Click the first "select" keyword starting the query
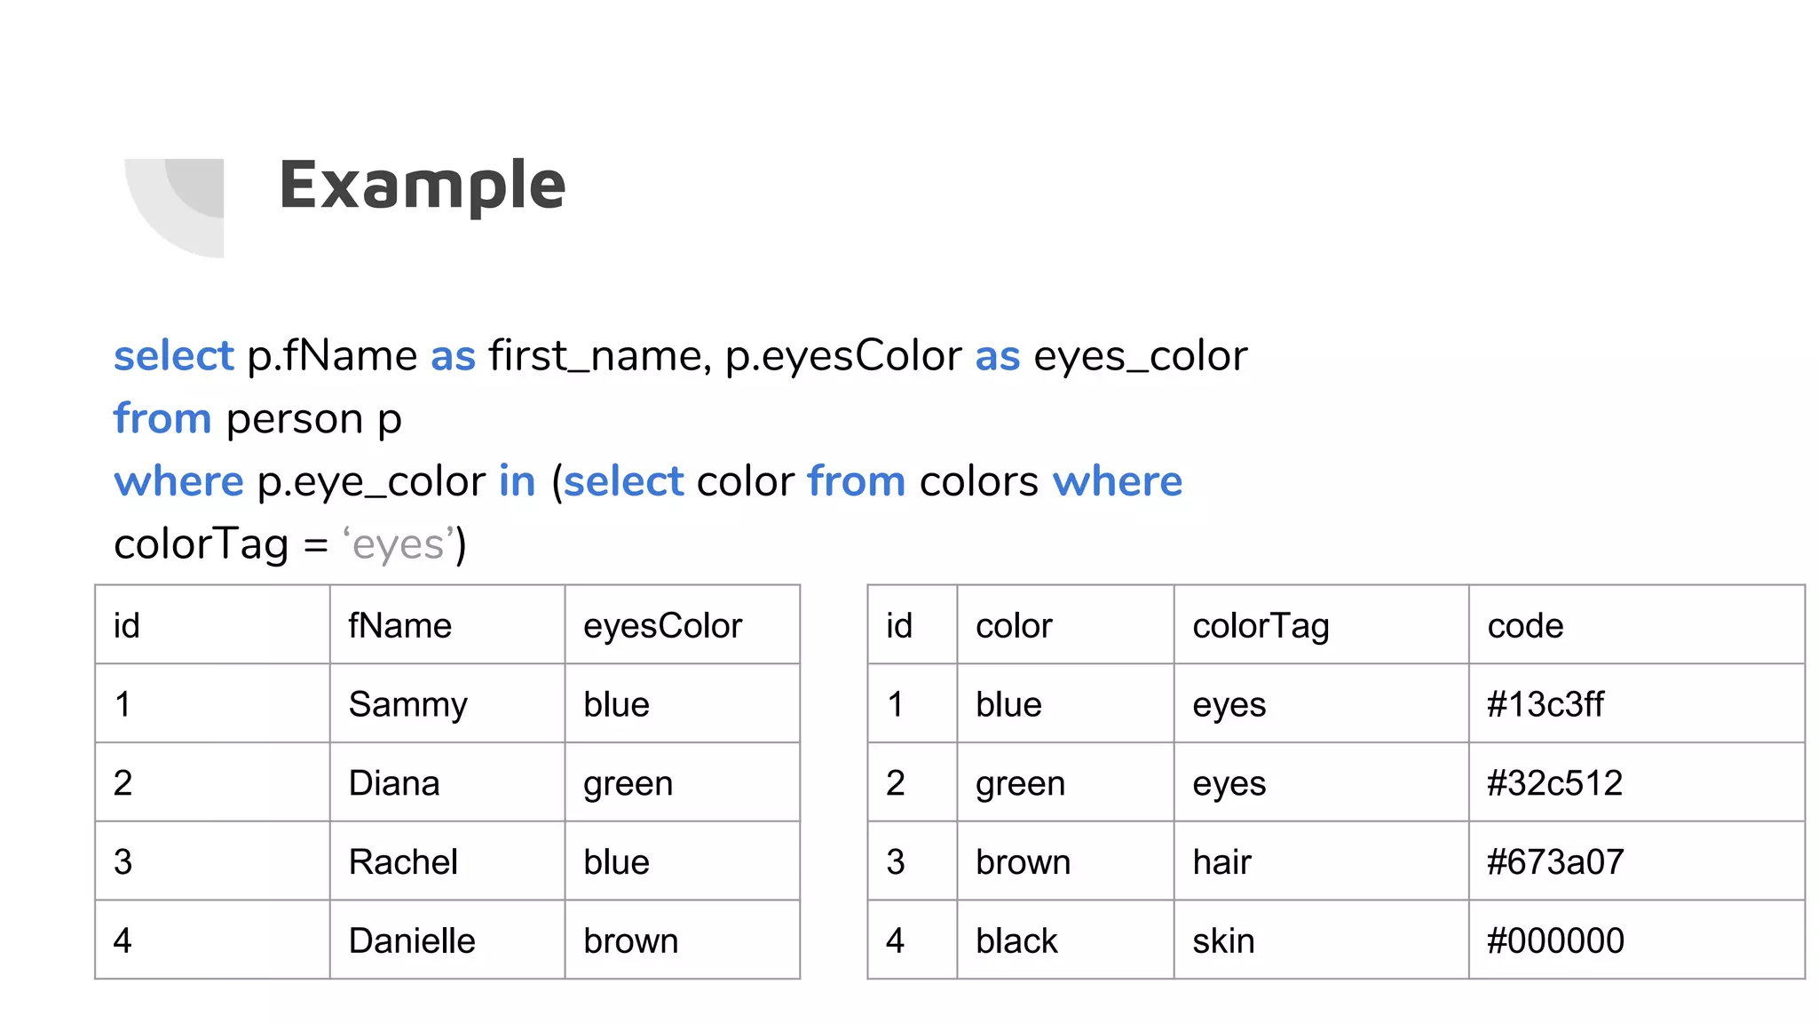 pos(173,356)
